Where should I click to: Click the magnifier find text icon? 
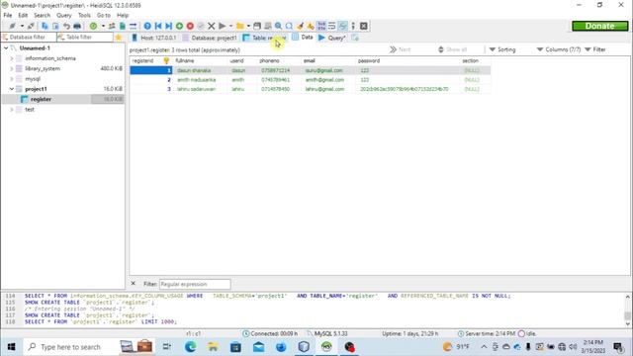pyautogui.click(x=279, y=26)
